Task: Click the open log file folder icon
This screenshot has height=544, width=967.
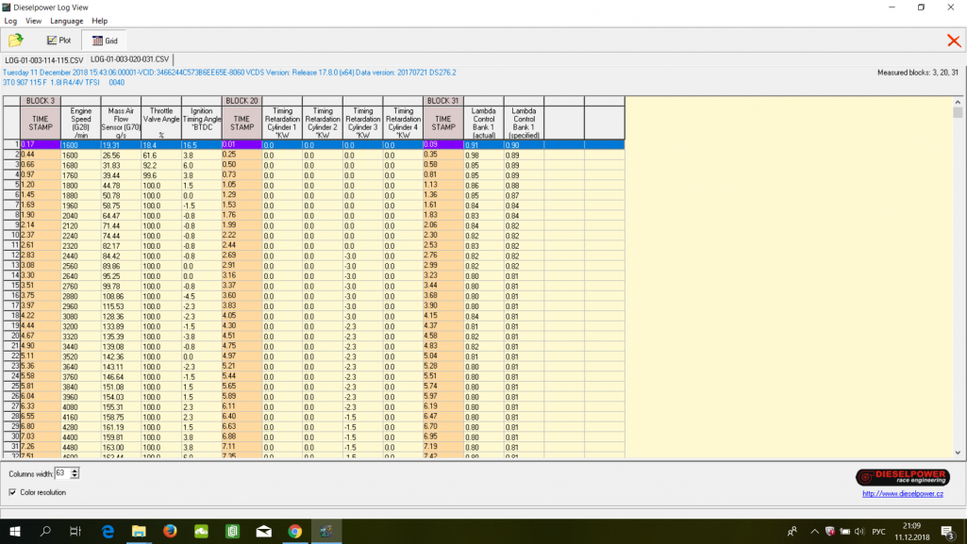Action: pyautogui.click(x=16, y=41)
